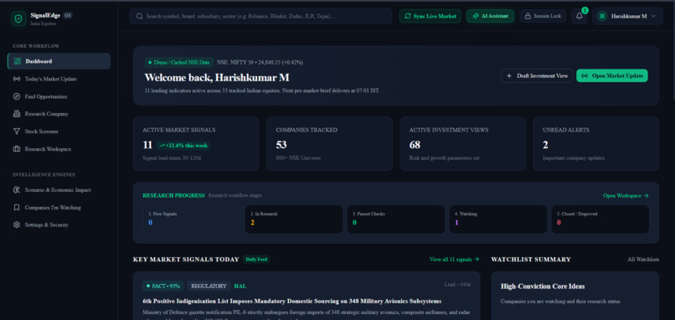This screenshot has height=320, width=675.
Task: Click High-Conviction Core Ideas watchlist title
Action: [543, 286]
